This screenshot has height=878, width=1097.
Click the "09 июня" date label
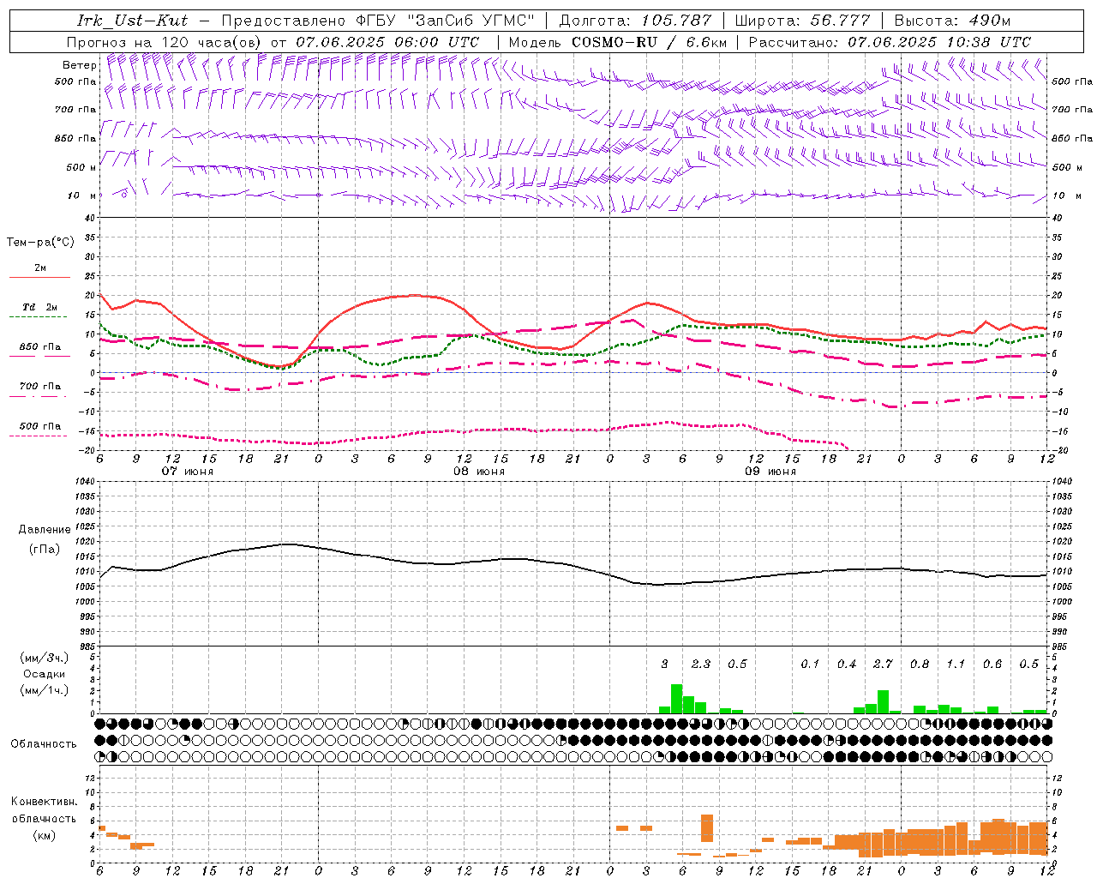[x=770, y=472]
